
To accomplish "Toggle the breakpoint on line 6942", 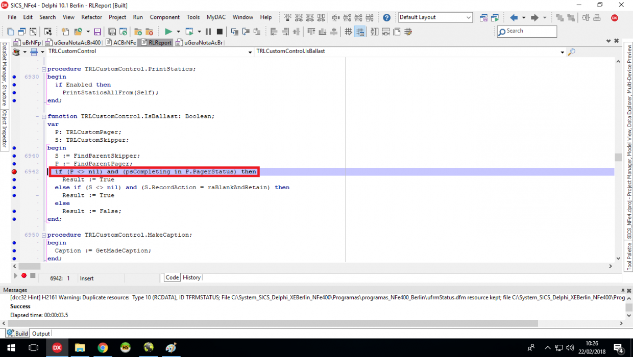I will pos(14,172).
